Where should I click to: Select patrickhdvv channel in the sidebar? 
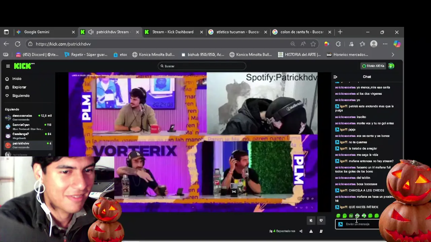click(28, 145)
